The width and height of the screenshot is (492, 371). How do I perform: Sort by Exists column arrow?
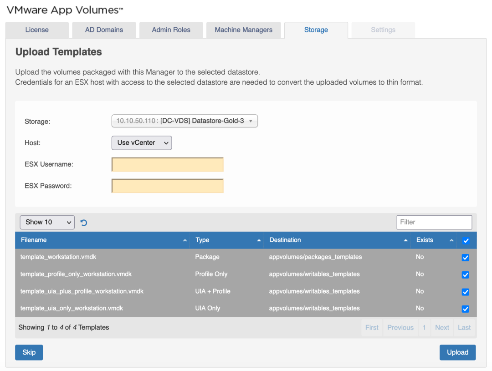451,240
